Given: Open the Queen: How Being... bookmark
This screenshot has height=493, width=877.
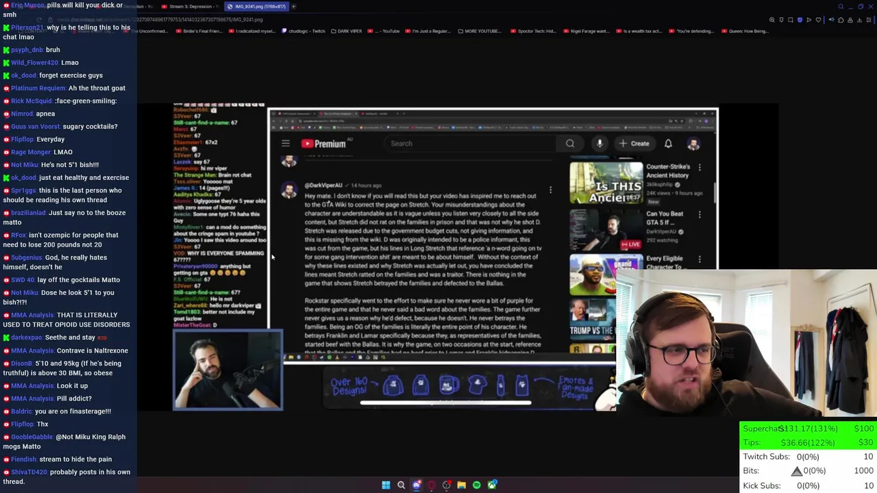Looking at the screenshot, I should (x=744, y=31).
